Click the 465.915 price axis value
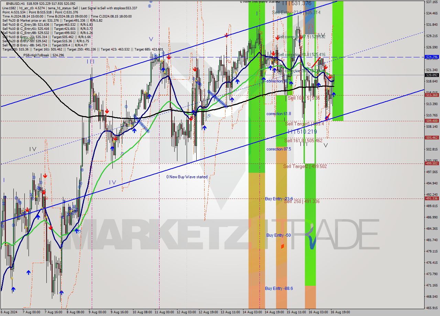This screenshot has height=316, width=440. click(x=432, y=308)
